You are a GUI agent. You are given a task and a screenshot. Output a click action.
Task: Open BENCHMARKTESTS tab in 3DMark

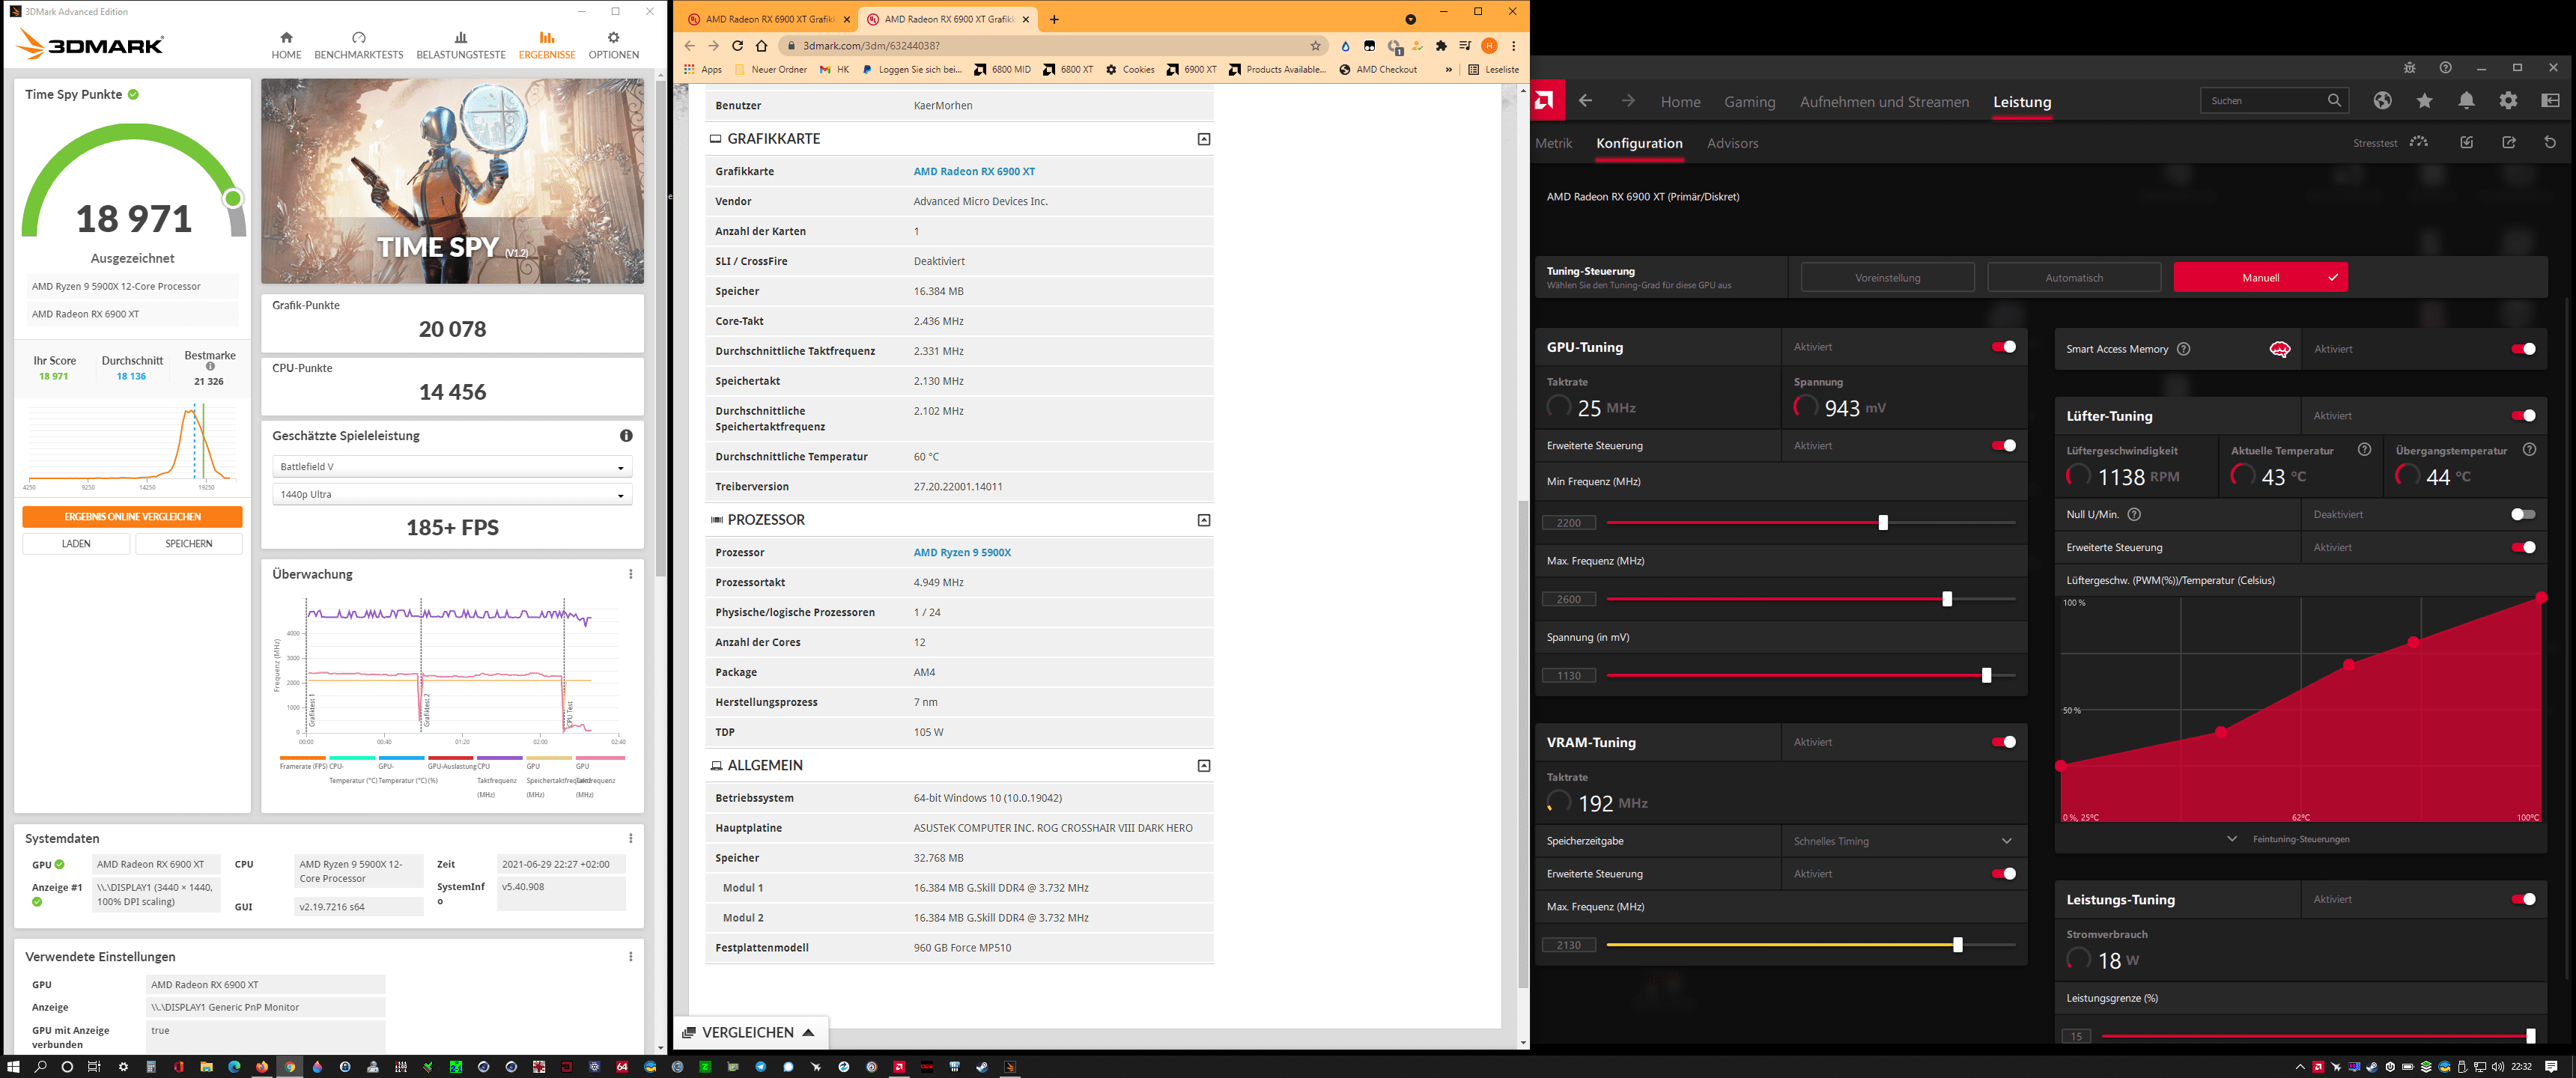pos(358,45)
